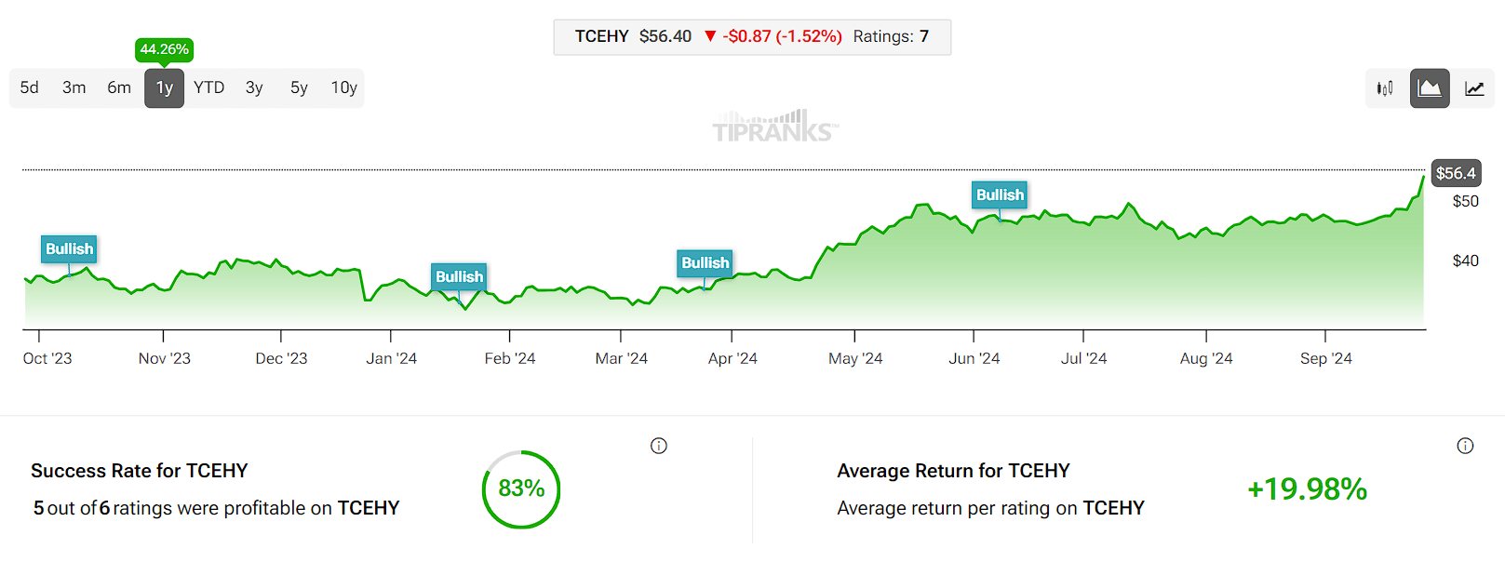The image size is (1505, 562).
Task: Switch to the line chart view
Action: click(x=1475, y=87)
